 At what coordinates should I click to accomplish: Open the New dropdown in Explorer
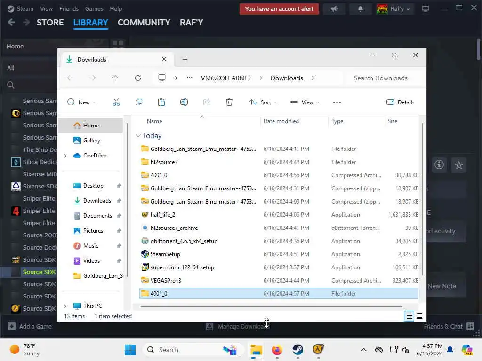[x=81, y=102]
